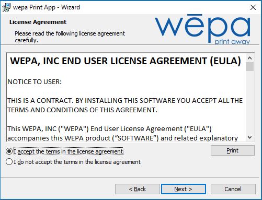This screenshot has width=262, height=200.
Task: Click the 'License Agreement' header title
Action: click(x=38, y=22)
